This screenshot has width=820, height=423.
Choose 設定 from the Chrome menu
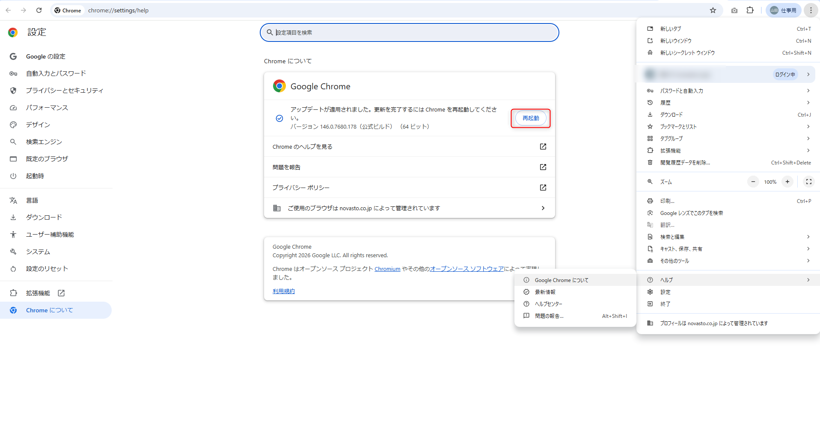pos(728,292)
